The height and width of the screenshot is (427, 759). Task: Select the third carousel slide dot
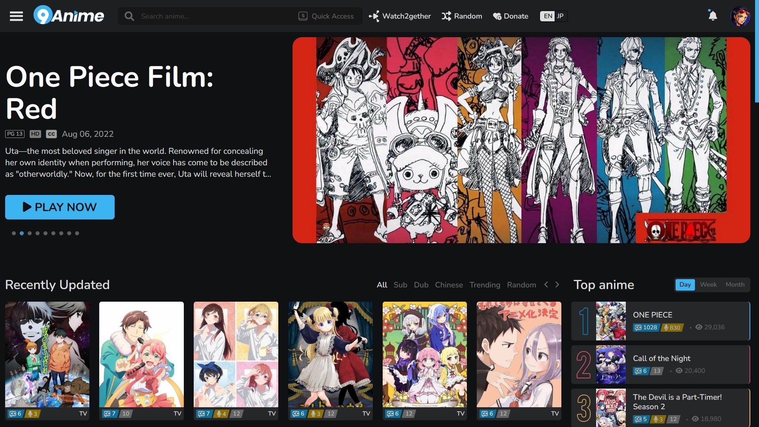30,233
